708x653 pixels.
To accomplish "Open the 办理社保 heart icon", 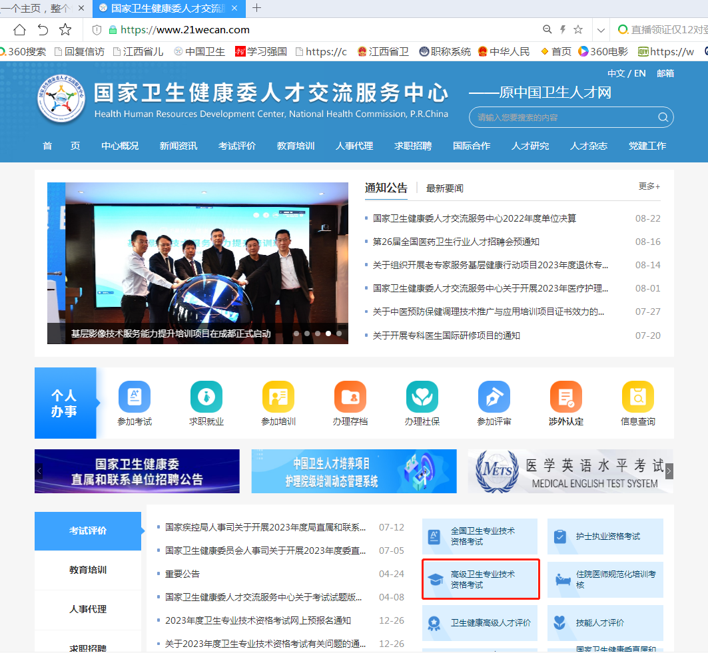I will [422, 397].
